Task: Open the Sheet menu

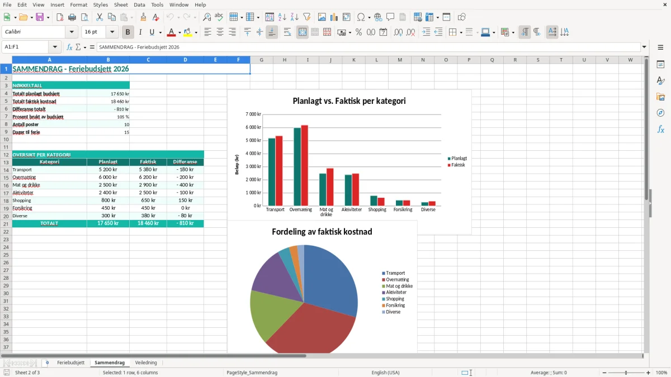Action: pyautogui.click(x=121, y=4)
